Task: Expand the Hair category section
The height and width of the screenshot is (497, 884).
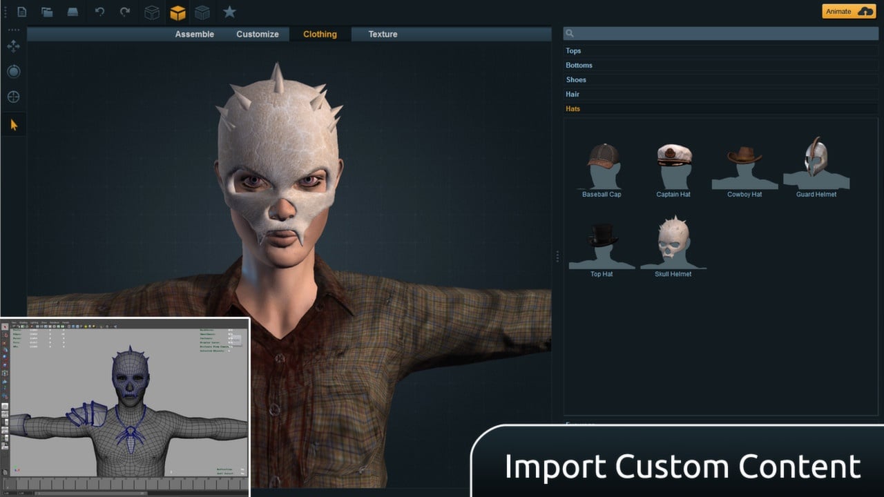Action: pos(721,94)
